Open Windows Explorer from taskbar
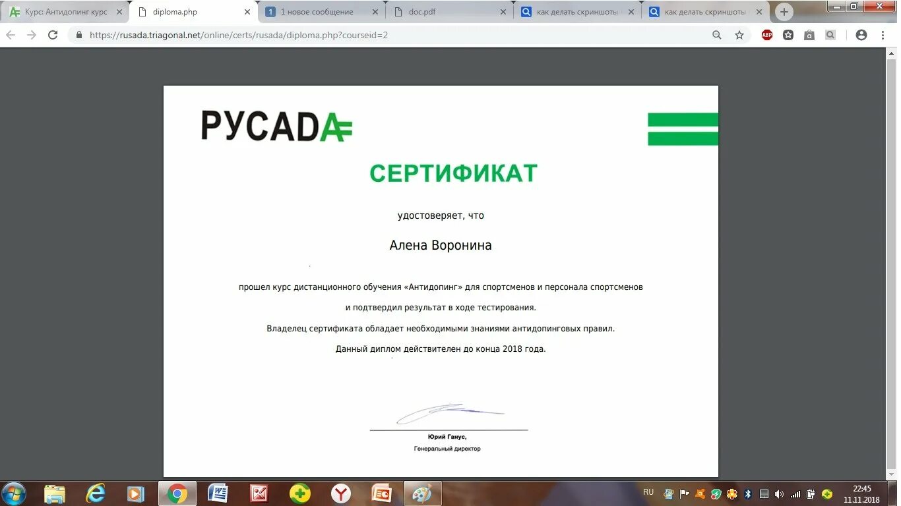901x506 pixels. click(x=55, y=493)
